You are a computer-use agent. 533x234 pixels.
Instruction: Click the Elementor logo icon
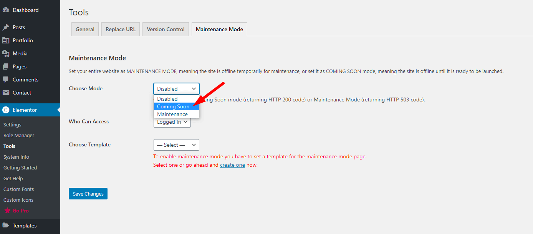coord(6,110)
